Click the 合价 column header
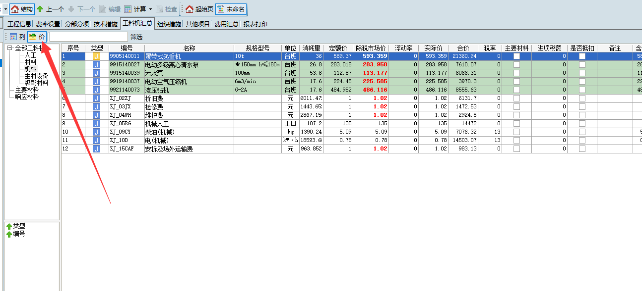The height and width of the screenshot is (291, 642). [x=463, y=48]
